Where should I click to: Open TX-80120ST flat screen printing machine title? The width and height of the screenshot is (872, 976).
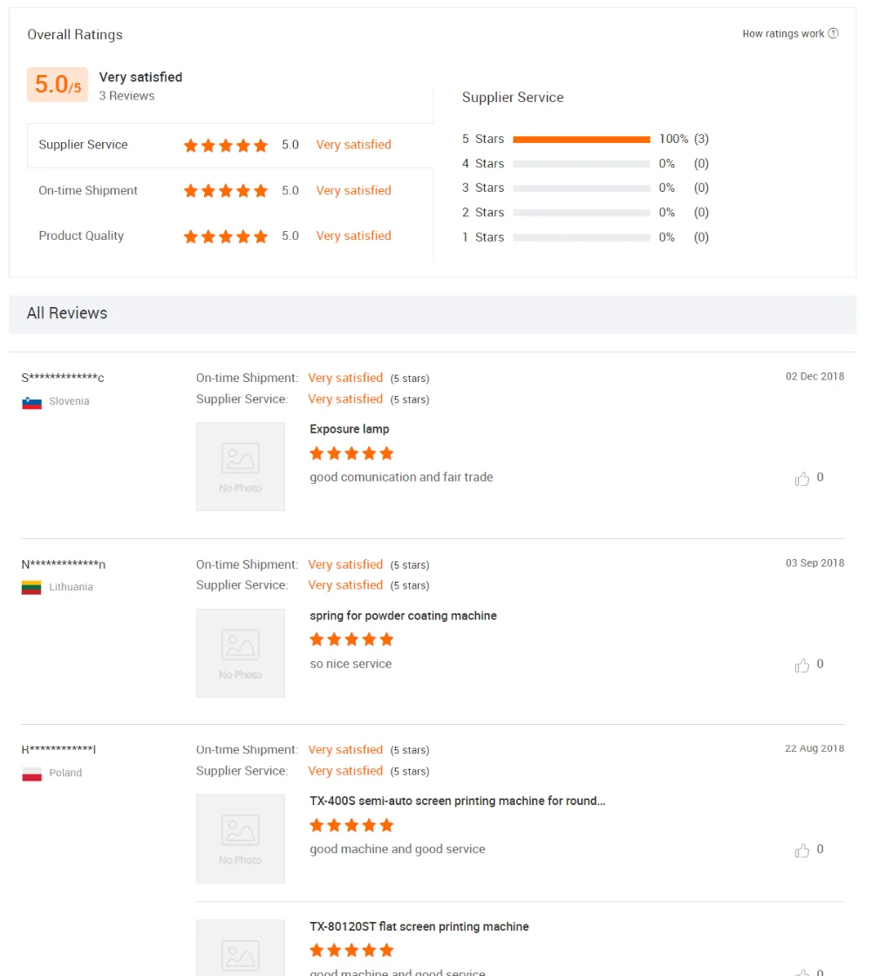[x=419, y=926]
